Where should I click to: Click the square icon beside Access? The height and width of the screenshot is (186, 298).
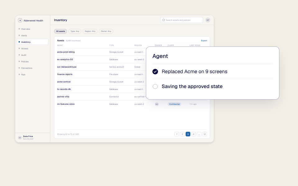point(19,48)
